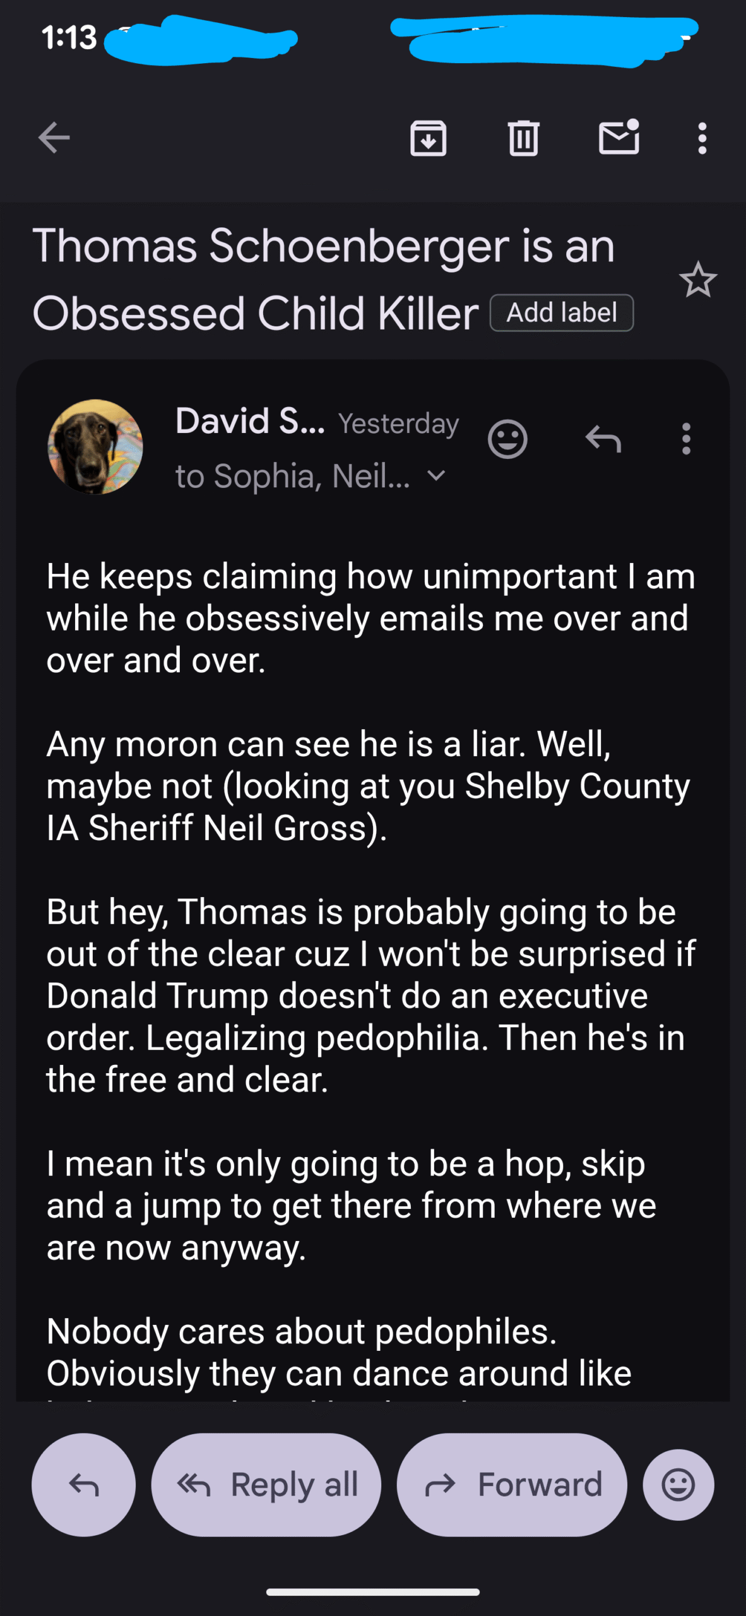Expand recipient details chevron
Image resolution: width=746 pixels, height=1616 pixels.
click(436, 475)
